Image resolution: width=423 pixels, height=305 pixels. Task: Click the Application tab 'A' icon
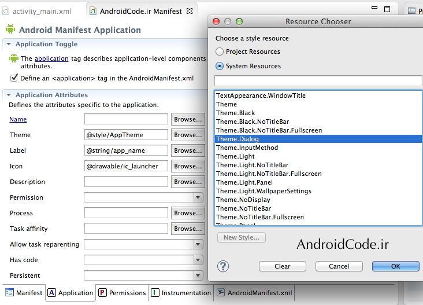(51, 293)
